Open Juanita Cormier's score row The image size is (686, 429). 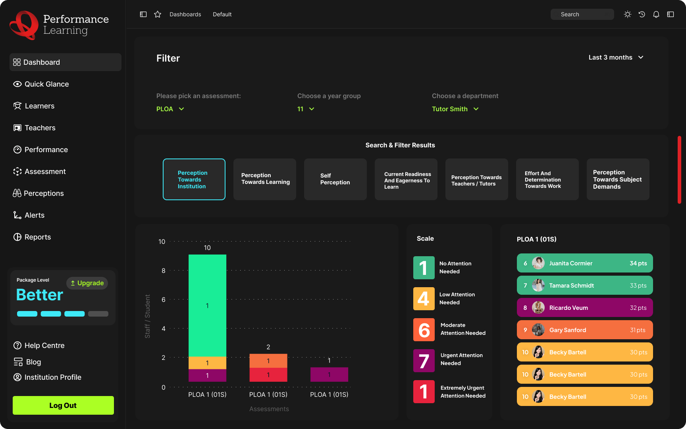click(x=585, y=263)
